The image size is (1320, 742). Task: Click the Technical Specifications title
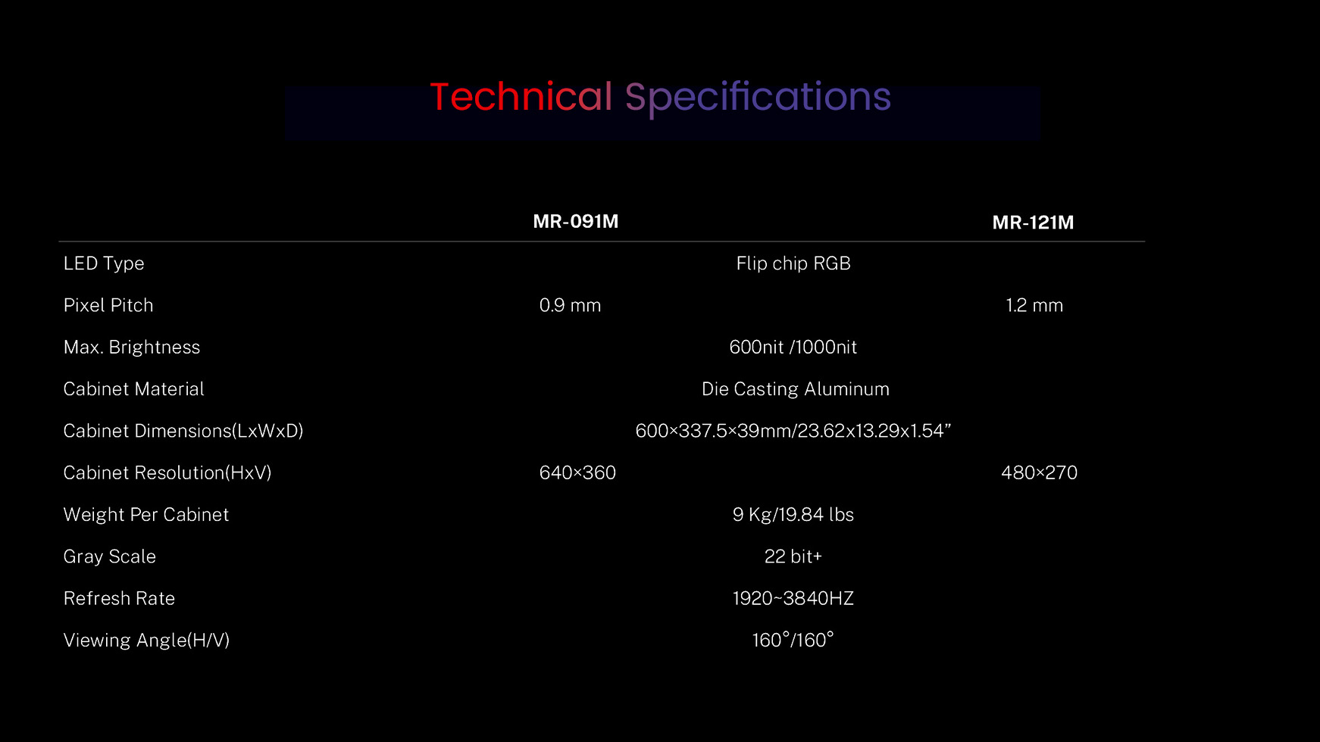[660, 98]
